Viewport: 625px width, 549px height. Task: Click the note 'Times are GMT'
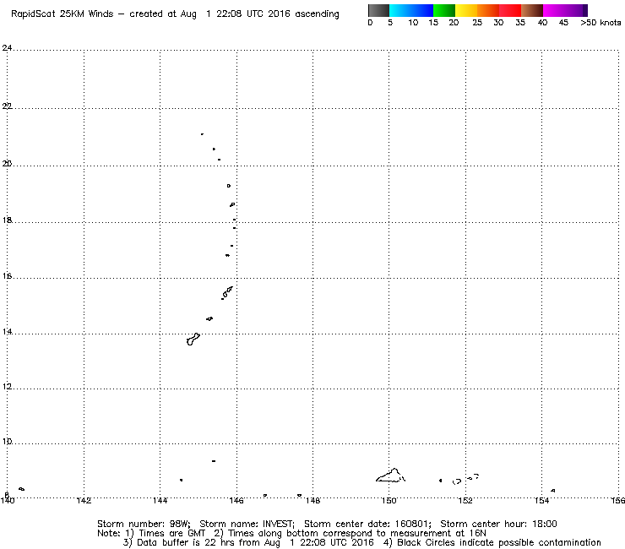171,534
